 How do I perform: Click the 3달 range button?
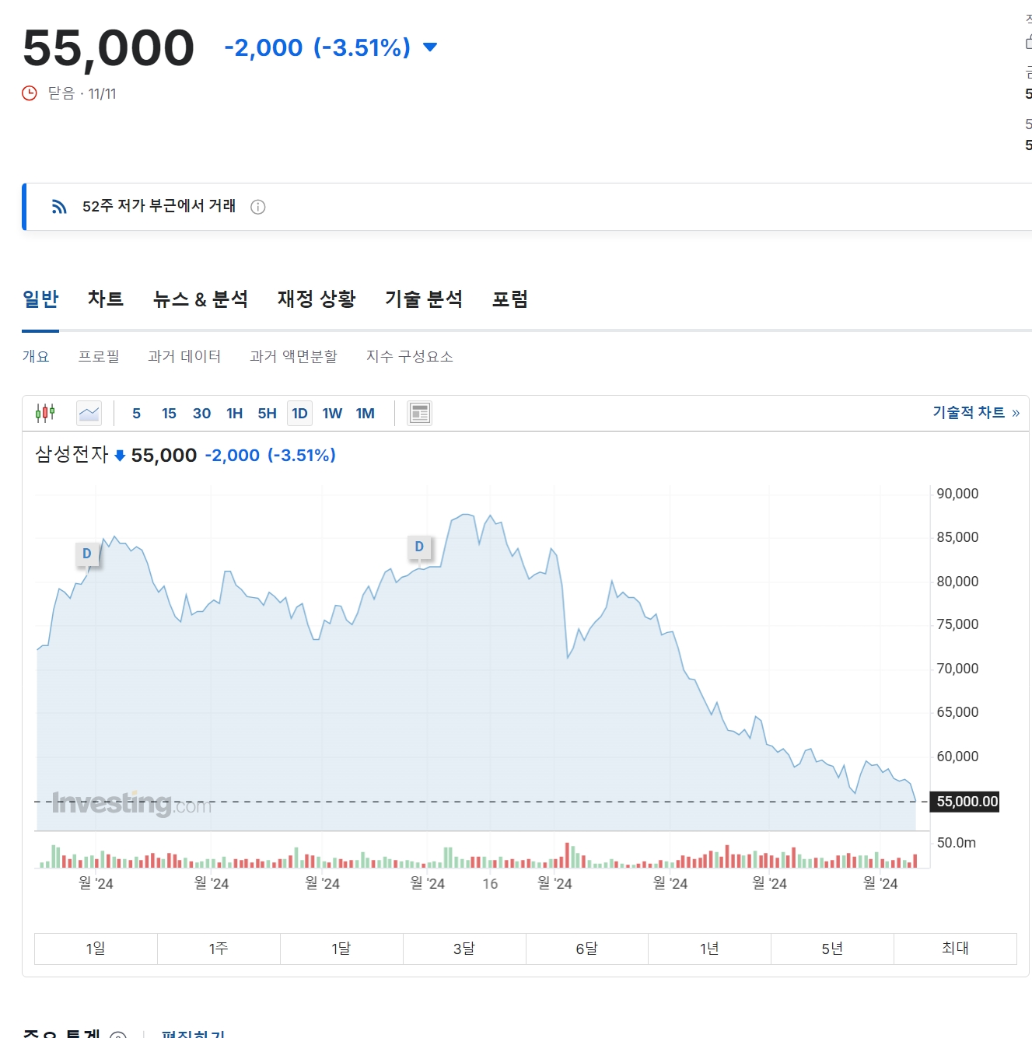[464, 949]
